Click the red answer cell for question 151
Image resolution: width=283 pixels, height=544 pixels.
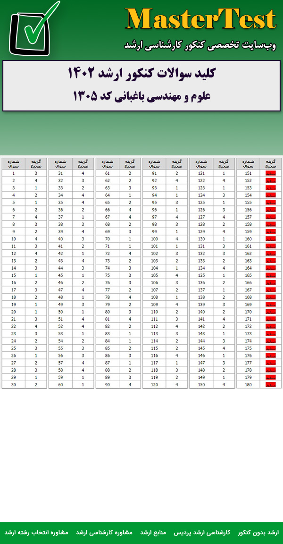270,173
